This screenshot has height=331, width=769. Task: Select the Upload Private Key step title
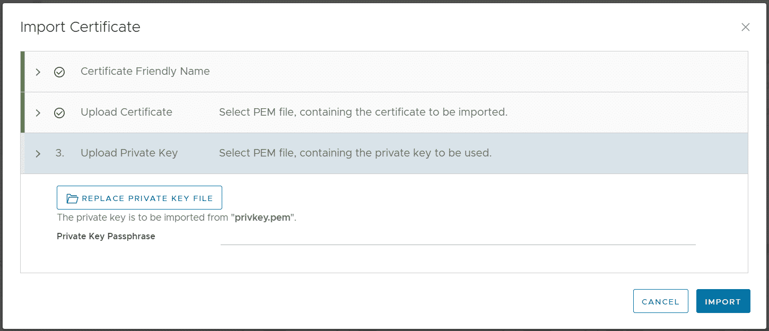pos(129,153)
